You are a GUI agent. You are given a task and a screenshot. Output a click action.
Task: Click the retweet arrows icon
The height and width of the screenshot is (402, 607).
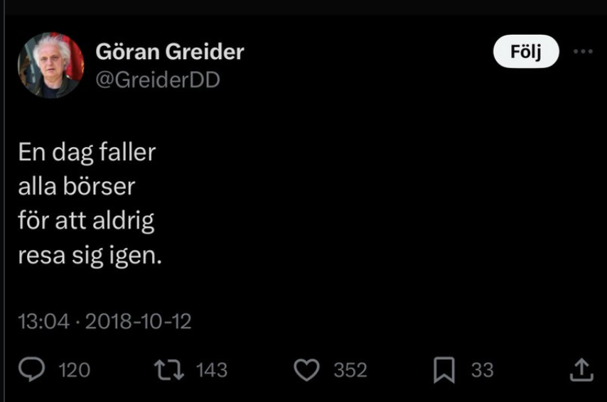tap(168, 369)
